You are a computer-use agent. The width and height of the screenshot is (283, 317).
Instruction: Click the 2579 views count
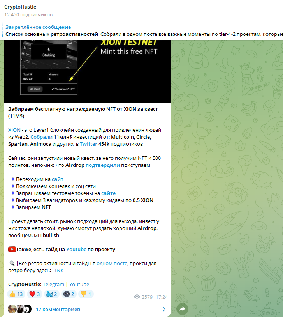[x=147, y=297]
